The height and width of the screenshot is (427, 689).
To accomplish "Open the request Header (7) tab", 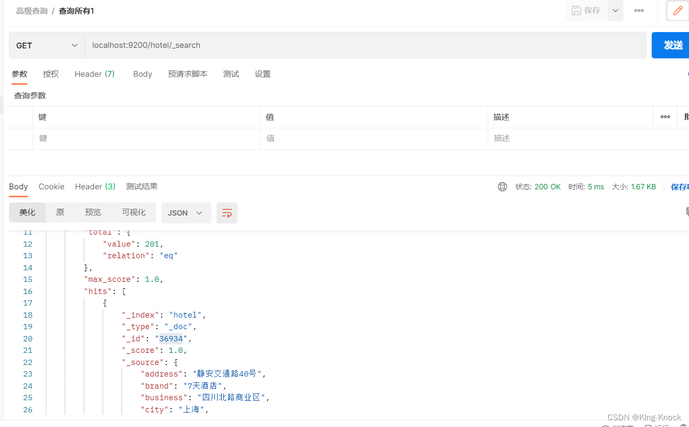I will pos(95,74).
